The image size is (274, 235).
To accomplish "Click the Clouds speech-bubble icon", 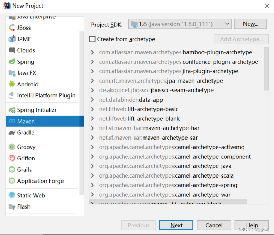I will coord(12,50).
